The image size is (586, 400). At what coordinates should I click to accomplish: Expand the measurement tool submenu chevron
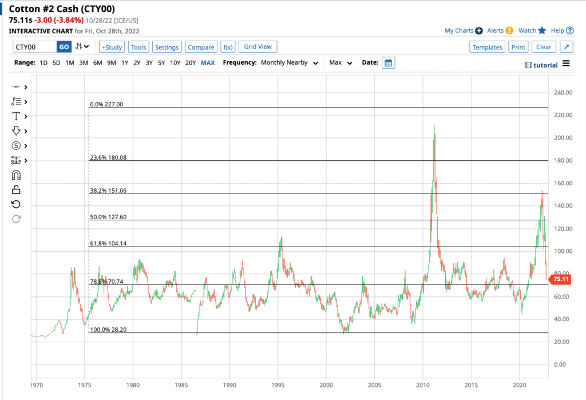[x=26, y=161]
